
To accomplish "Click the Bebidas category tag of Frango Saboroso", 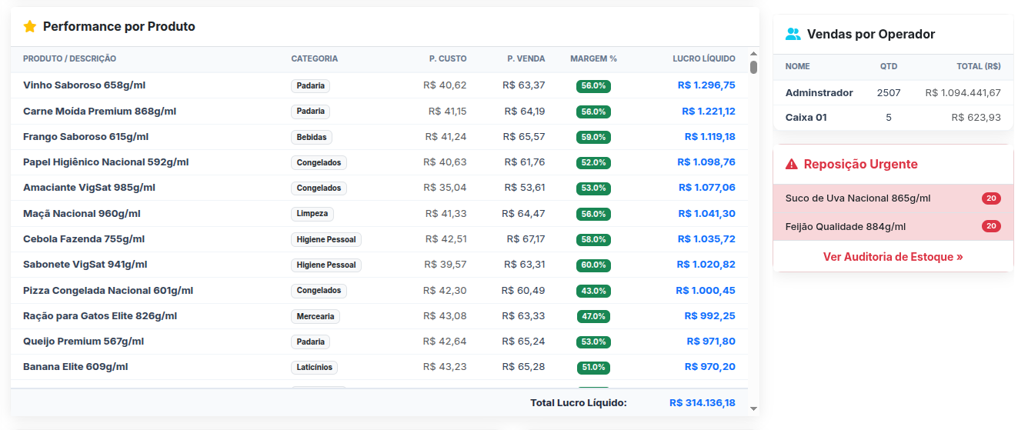I will [312, 137].
